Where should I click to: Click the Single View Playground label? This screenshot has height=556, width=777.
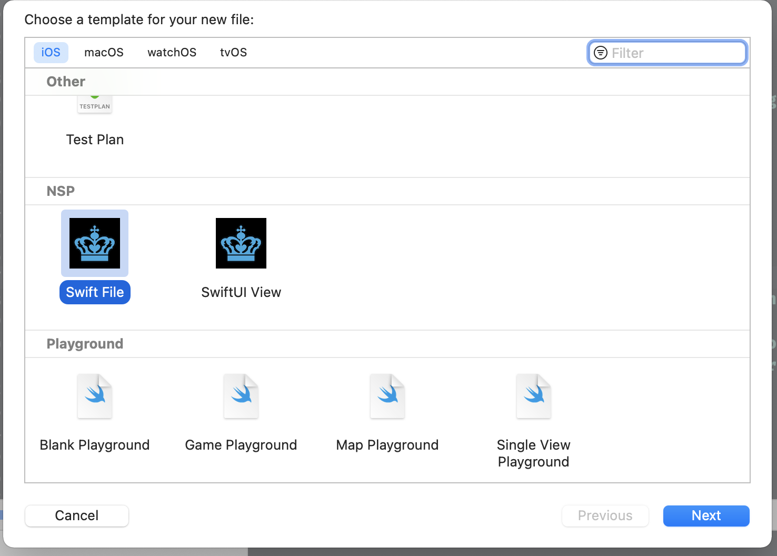(x=533, y=453)
